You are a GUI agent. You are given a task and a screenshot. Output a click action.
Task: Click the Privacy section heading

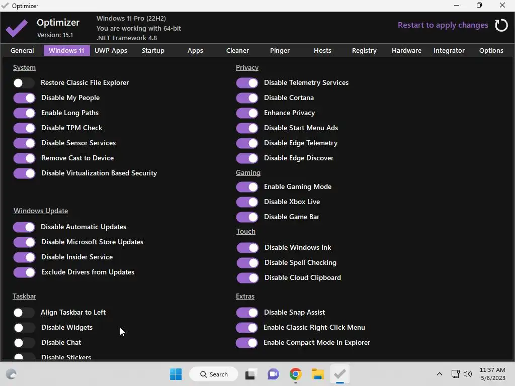(247, 68)
